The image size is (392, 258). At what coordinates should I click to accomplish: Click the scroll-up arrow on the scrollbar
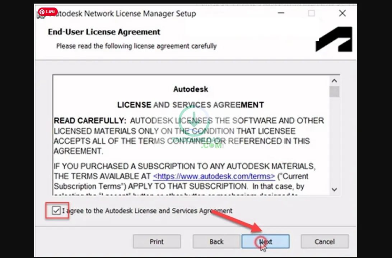tap(334, 81)
